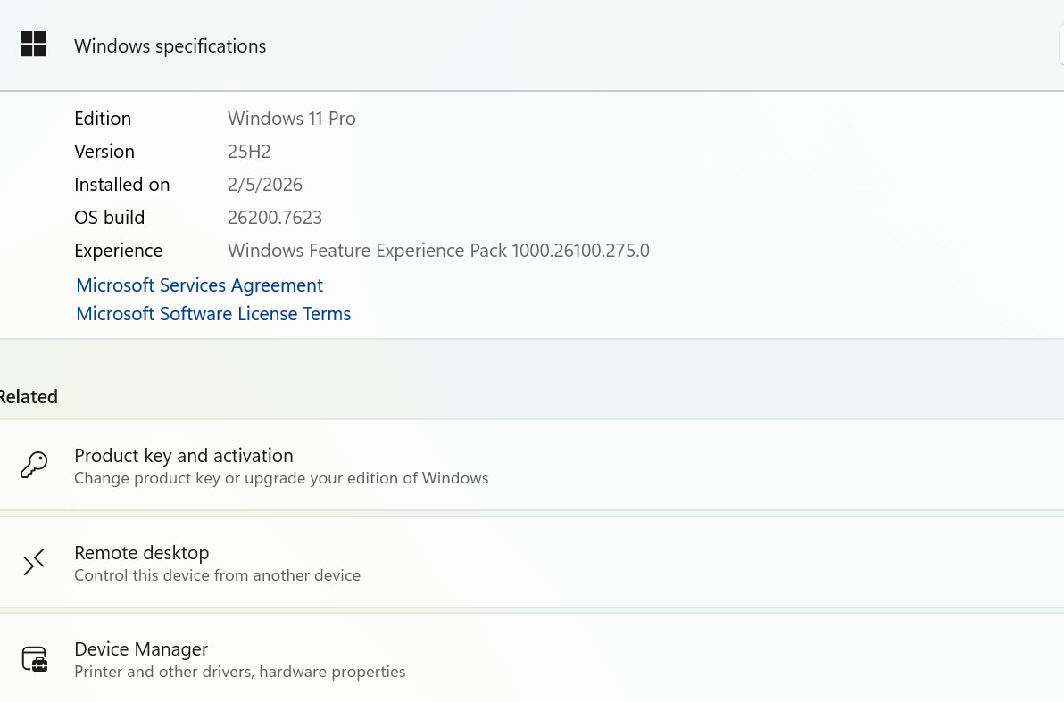Collapse the Windows specifications section header
This screenshot has width=1064, height=702.
click(532, 45)
